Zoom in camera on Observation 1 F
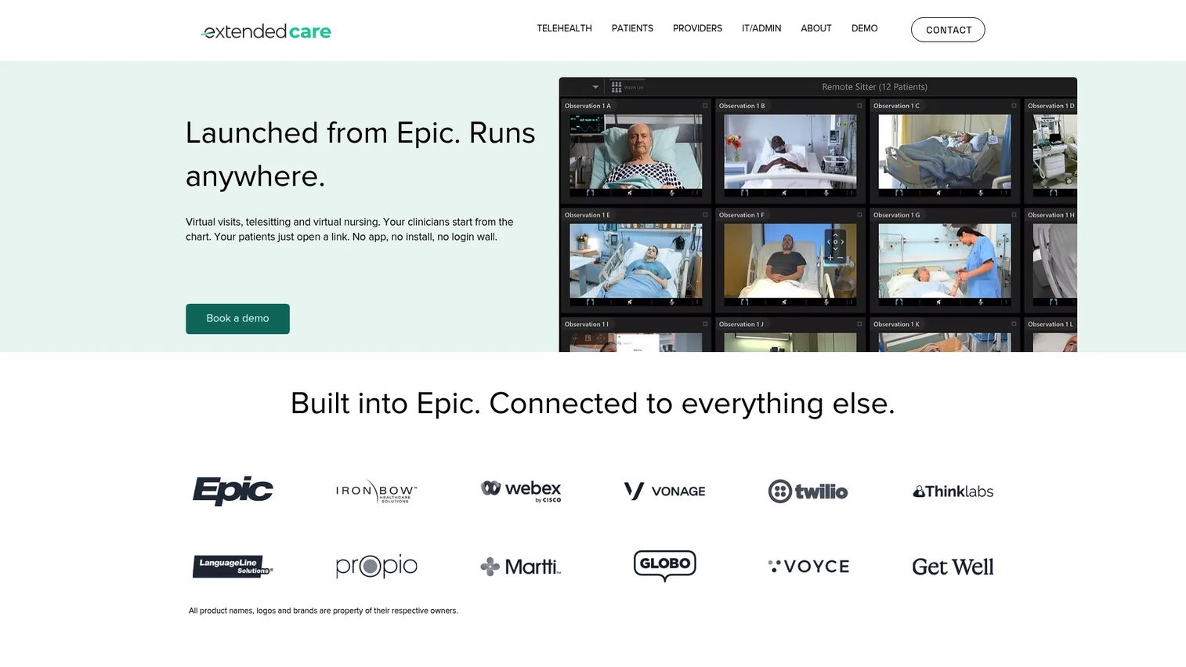 coord(830,258)
